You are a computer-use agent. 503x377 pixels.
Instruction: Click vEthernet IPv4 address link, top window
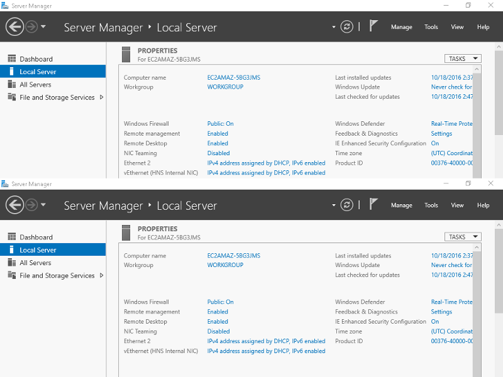(x=266, y=173)
